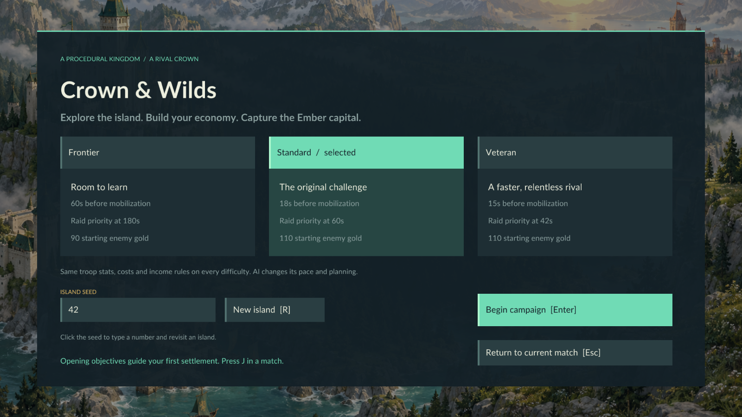Click the 'Crown & Wilds' title
Screen dimensions: 742x417
point(139,90)
